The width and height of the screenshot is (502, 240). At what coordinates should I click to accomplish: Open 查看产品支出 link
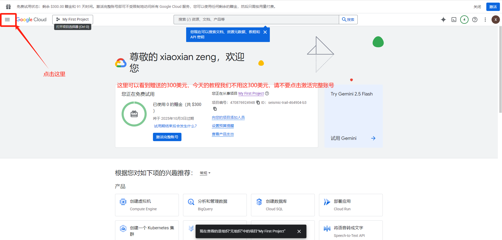click(x=223, y=134)
